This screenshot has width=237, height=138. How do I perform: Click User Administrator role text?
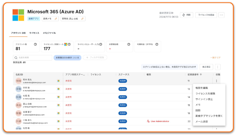(160, 121)
